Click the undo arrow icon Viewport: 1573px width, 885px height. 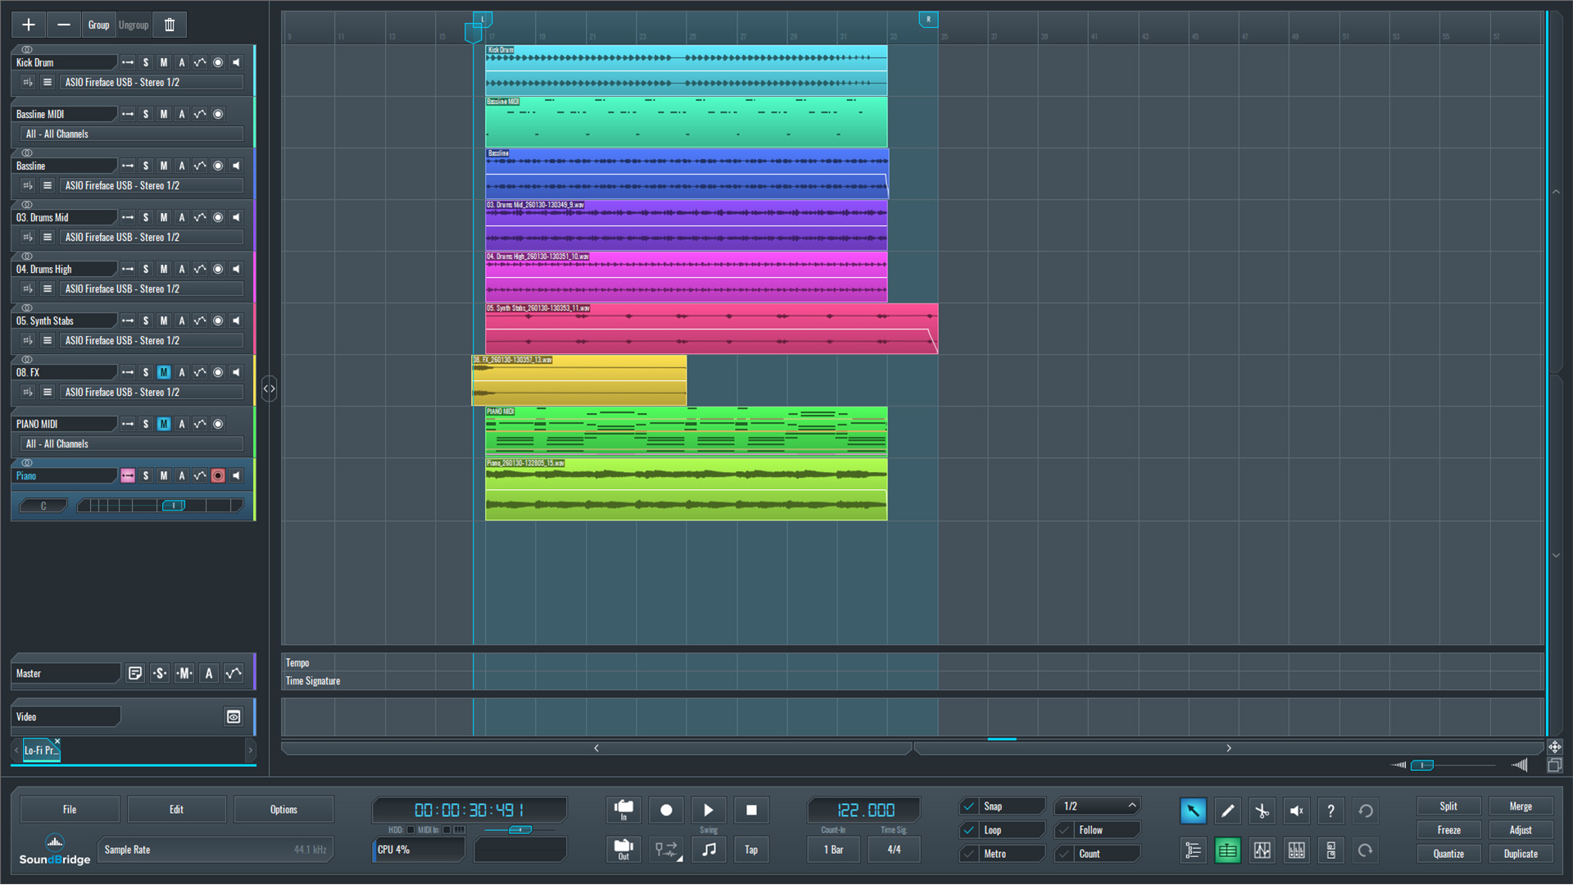1365,810
